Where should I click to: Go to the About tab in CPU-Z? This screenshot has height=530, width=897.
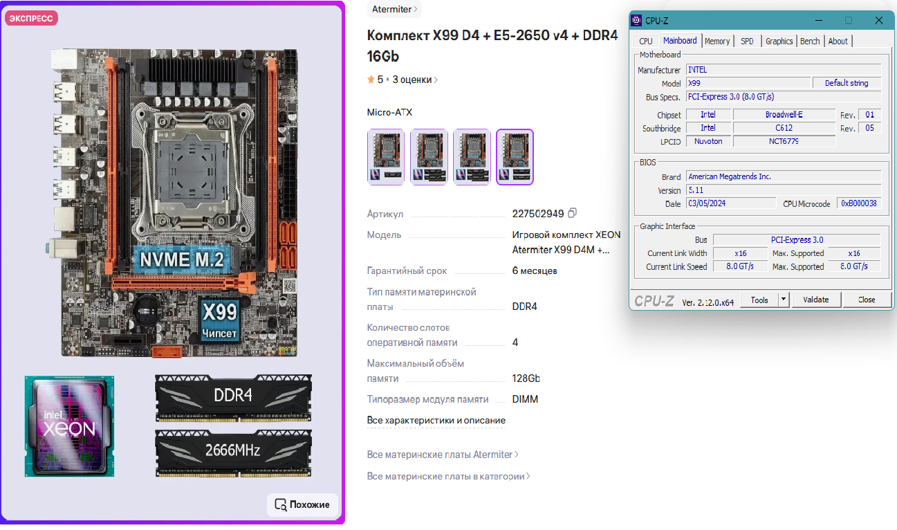coord(838,42)
